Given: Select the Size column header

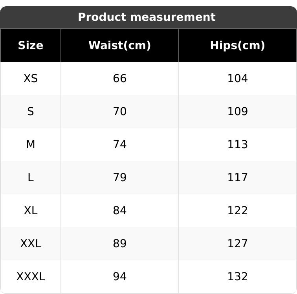Looking at the screenshot, I should point(31,46).
